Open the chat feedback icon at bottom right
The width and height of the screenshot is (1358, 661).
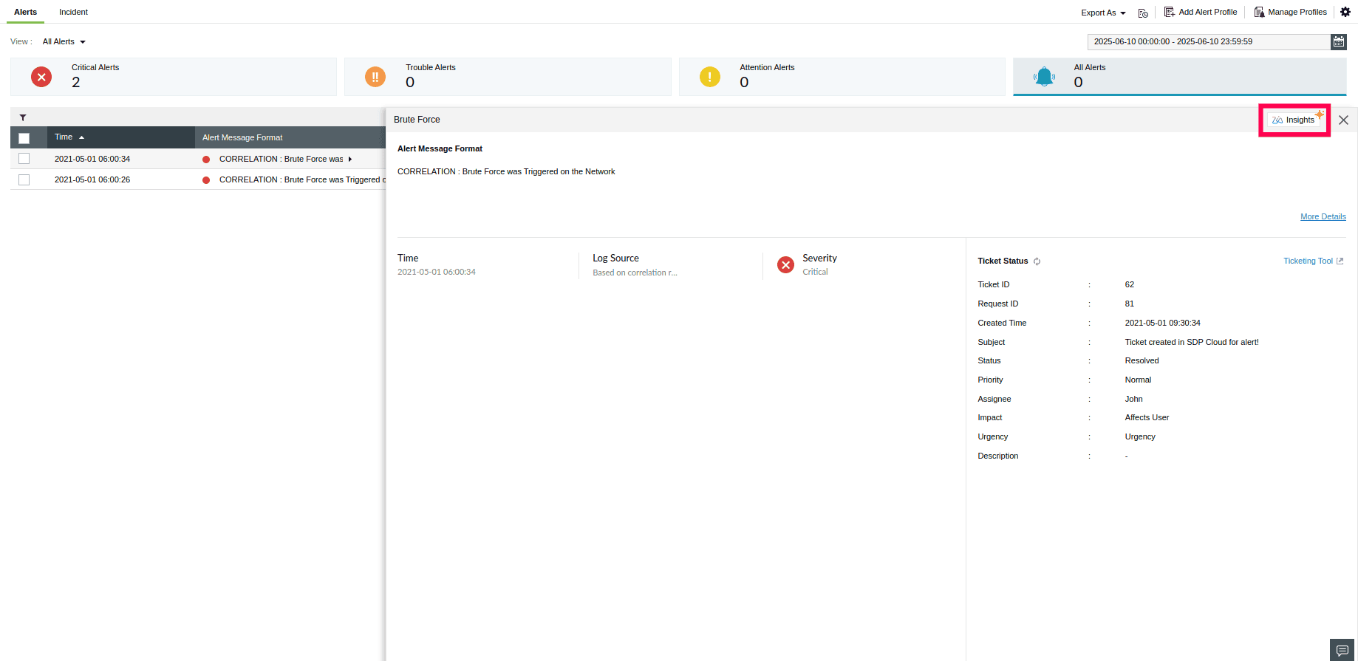1342,650
